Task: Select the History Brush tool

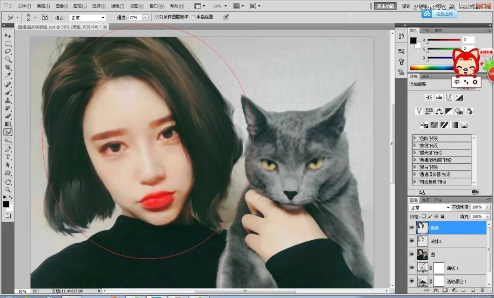Action: click(x=8, y=108)
